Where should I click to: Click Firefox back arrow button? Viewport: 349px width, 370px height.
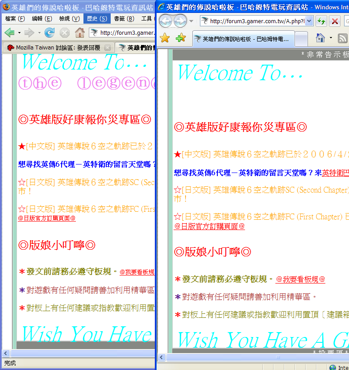9,33
